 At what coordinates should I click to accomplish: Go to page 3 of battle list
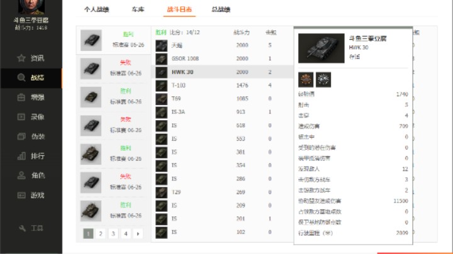(x=113, y=233)
